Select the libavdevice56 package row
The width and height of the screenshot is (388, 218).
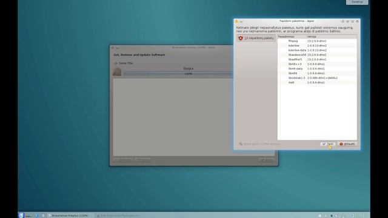(317, 55)
